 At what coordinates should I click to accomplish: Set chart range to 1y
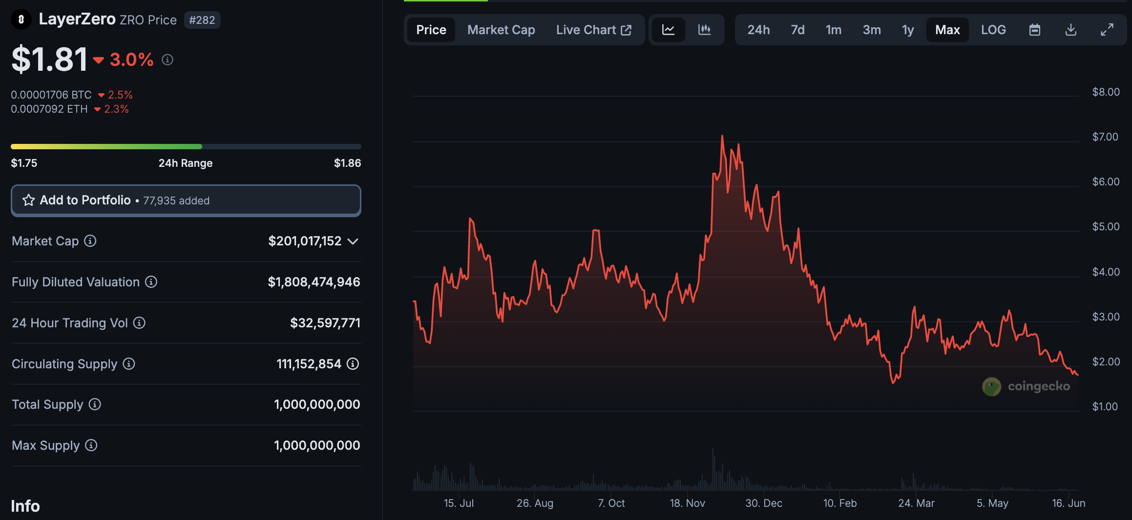pyautogui.click(x=908, y=30)
